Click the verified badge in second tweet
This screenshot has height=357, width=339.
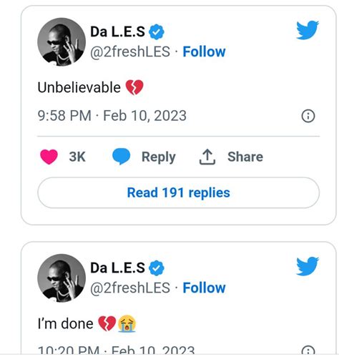click(x=157, y=268)
